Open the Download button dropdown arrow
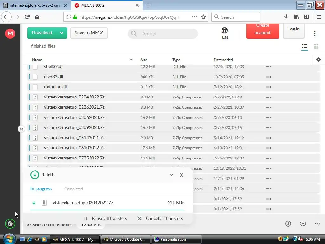Viewport: 325px width, 244px height. [x=62, y=33]
